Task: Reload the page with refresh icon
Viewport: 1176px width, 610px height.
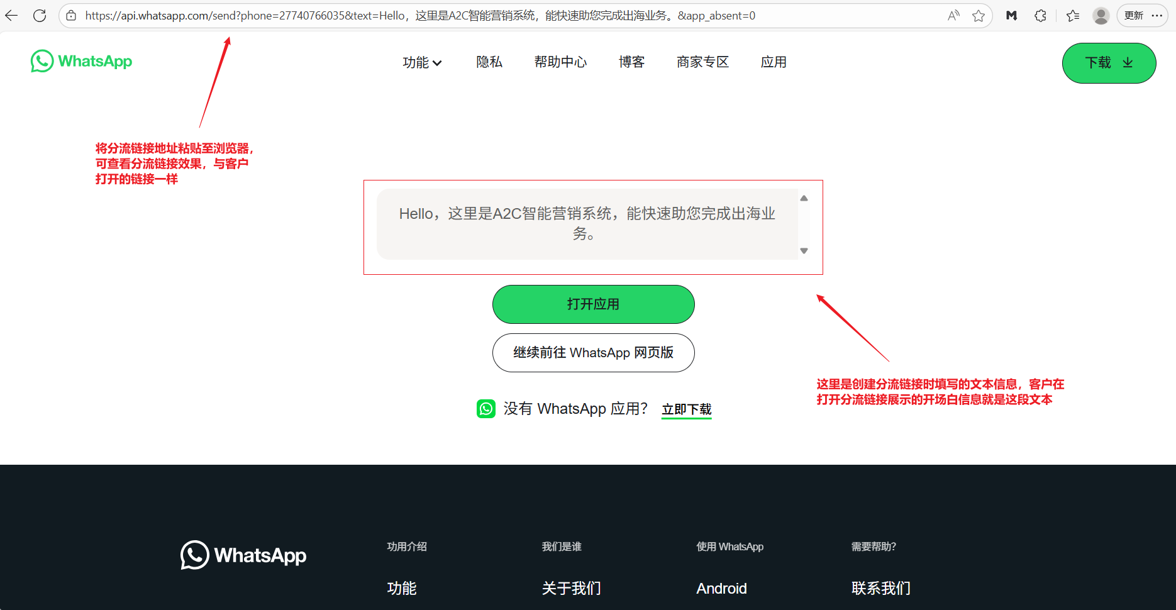Action: (40, 16)
